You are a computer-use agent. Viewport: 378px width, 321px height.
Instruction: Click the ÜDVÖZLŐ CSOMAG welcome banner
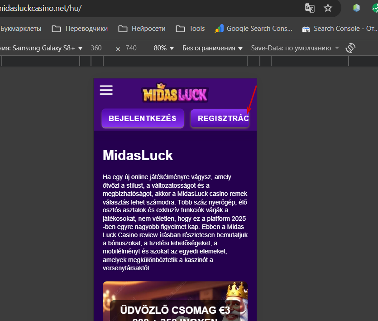tap(175, 301)
